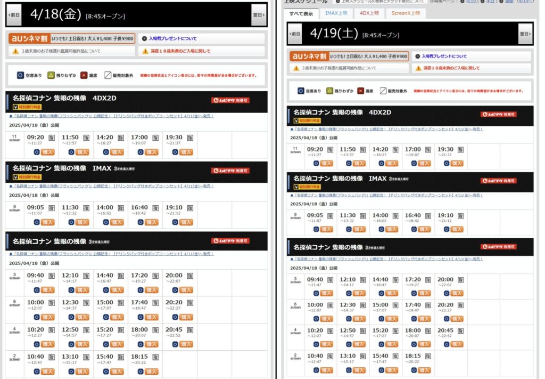Viewport: 545px width, 379px height.
Task: On the 4/18 page, click the 前日 button
Action: pos(14,15)
